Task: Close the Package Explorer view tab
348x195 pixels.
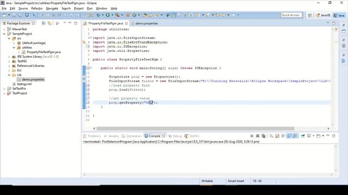Action: (33, 23)
